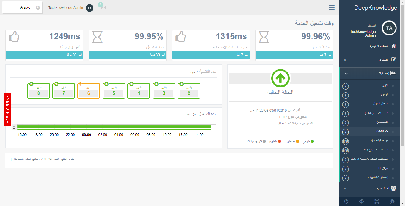Click the home icon in the sidebar
405x206 pixels.
click(x=394, y=46)
